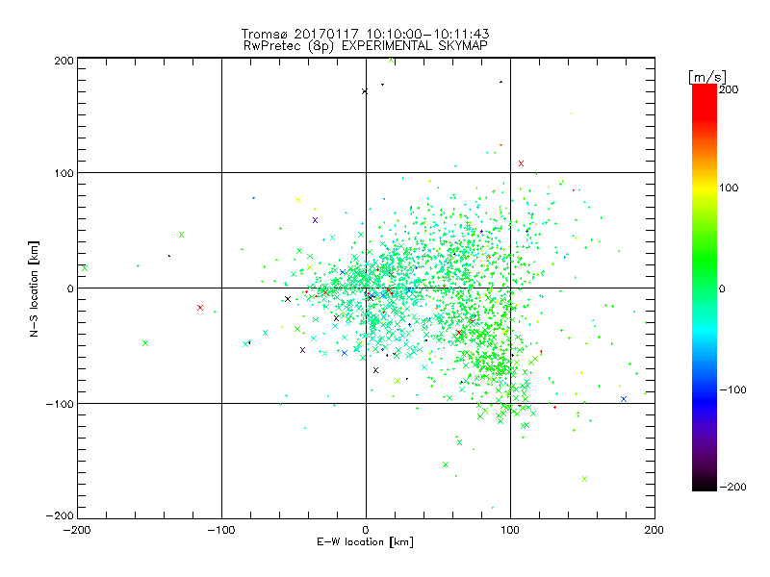Click the yellow X marker near (-47, 76) km
Viewport: 770px width, 577px height.
(298, 200)
